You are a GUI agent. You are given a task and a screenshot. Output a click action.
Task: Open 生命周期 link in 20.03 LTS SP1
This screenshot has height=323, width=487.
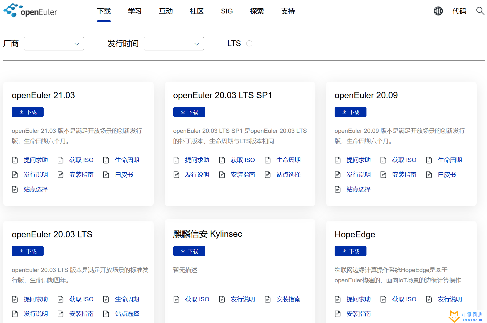coord(288,160)
